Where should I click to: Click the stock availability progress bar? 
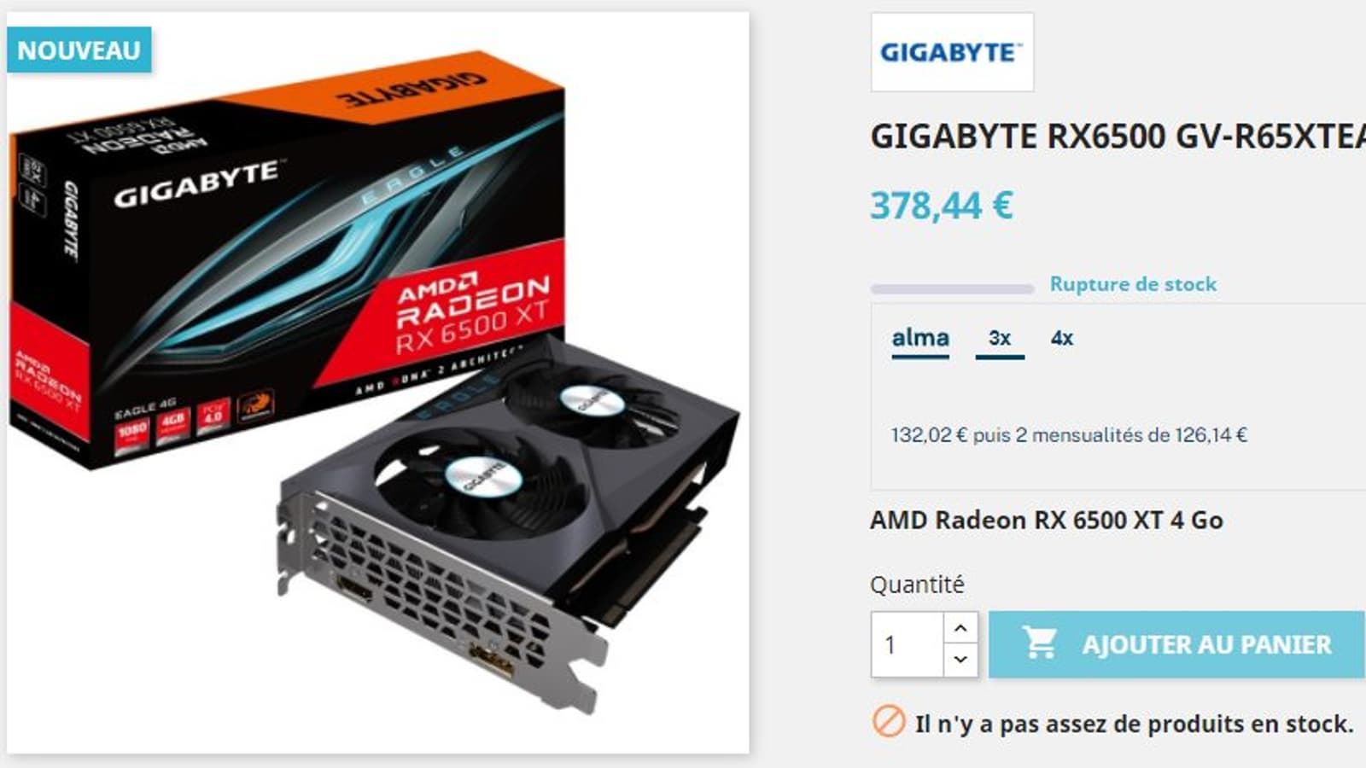pos(952,288)
